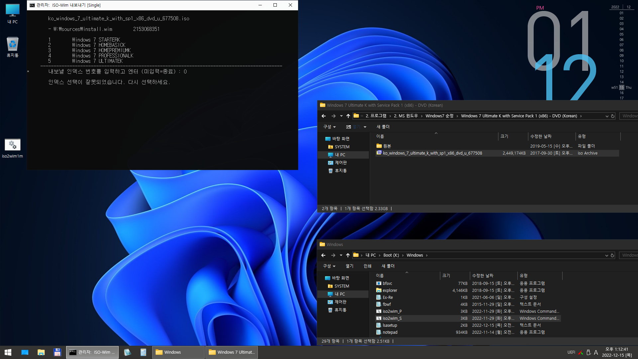Open the taskbar clock and date
The width and height of the screenshot is (638, 359).
point(617,352)
